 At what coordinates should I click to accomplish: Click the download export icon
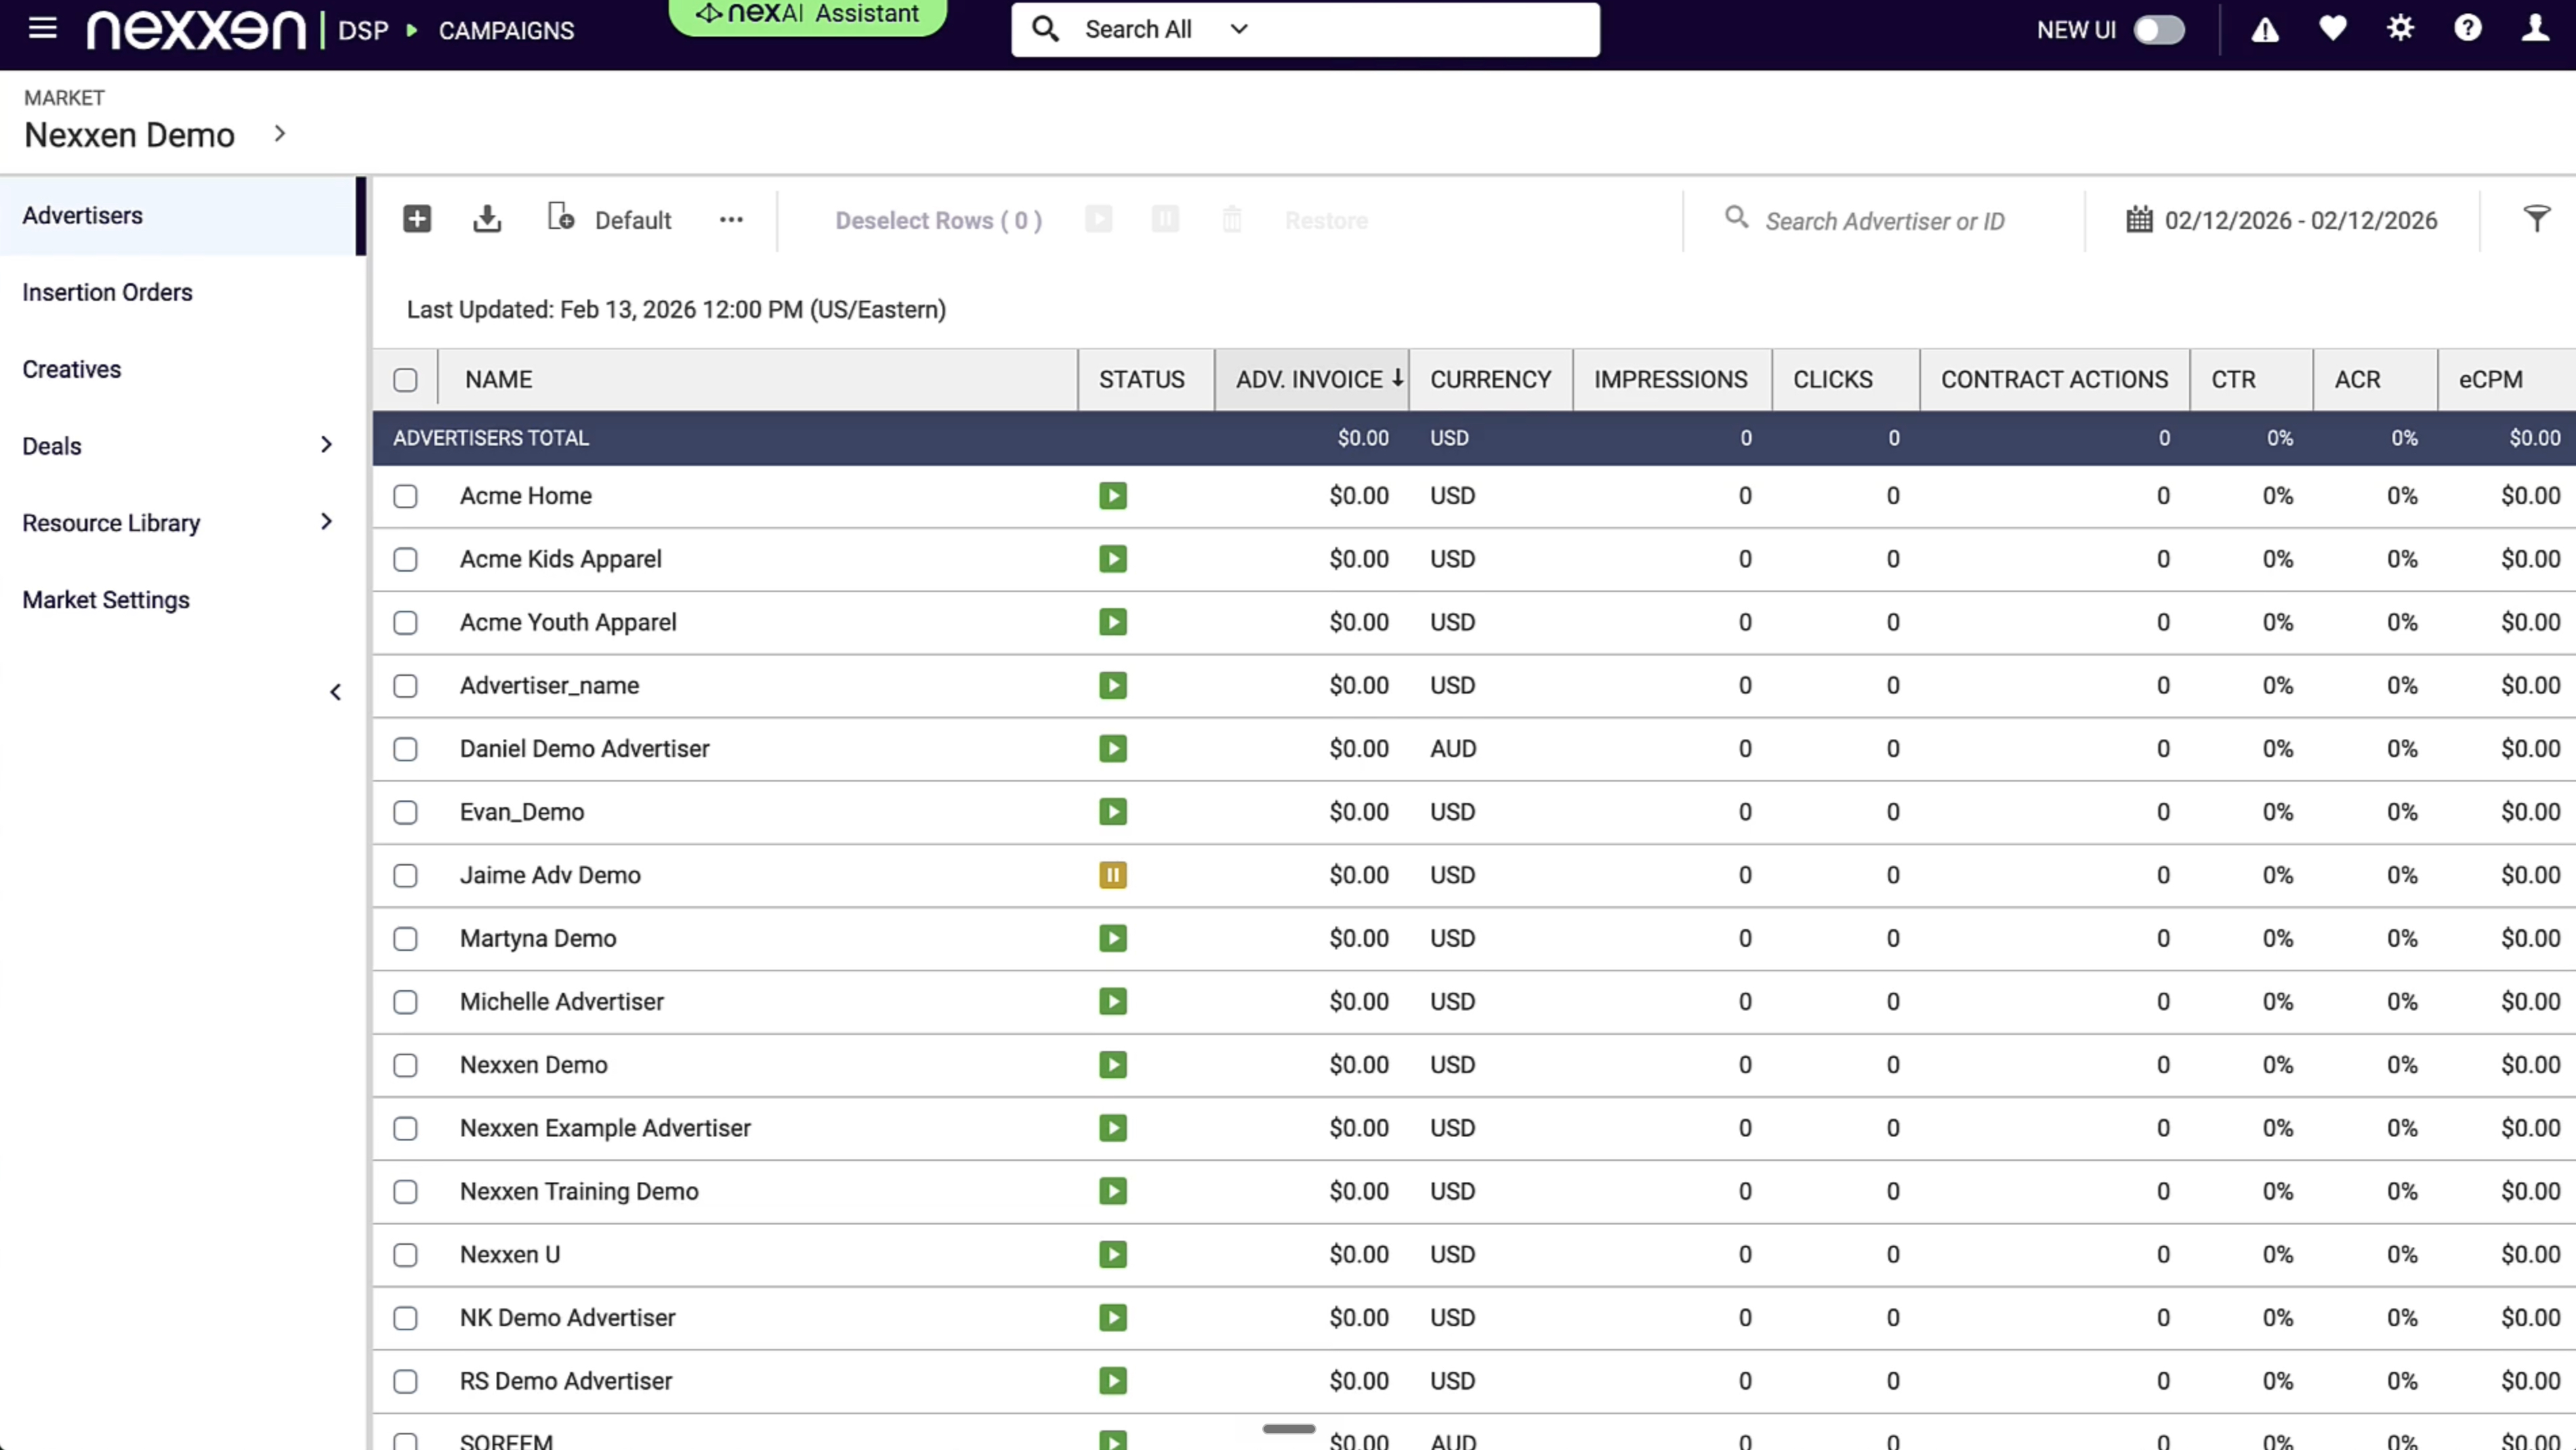[487, 219]
